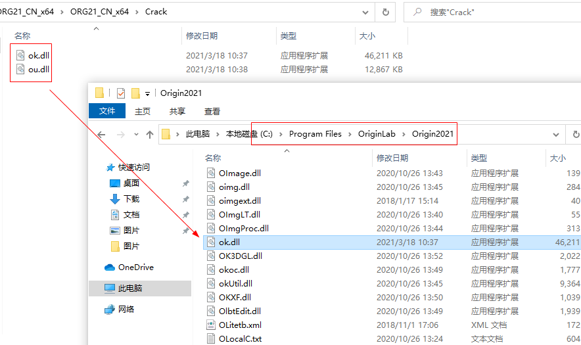
Task: Select oimg.dll file icon
Action: (211, 187)
